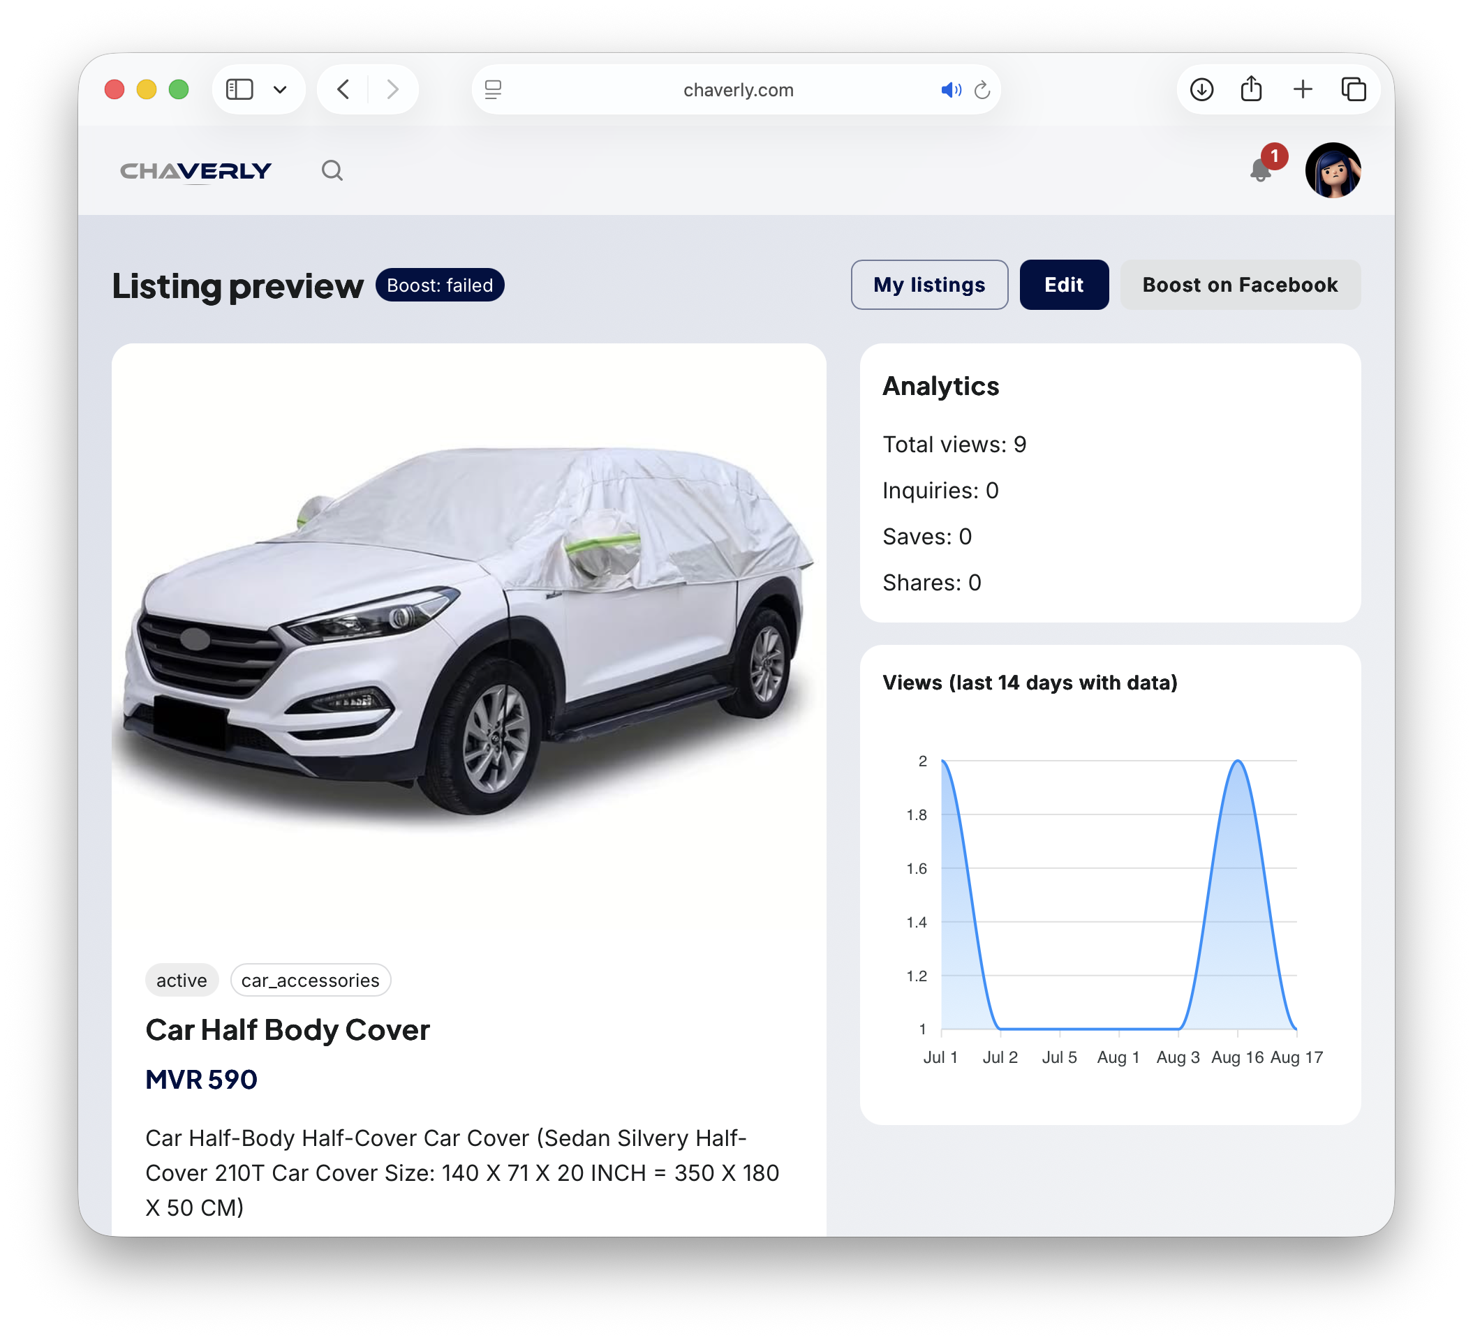Viewport: 1473px width, 1340px height.
Task: Select the car_accessories category tag
Action: 311,981
